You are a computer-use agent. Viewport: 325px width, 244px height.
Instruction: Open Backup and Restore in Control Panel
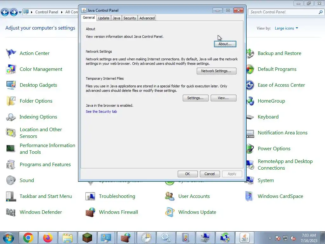tap(279, 53)
